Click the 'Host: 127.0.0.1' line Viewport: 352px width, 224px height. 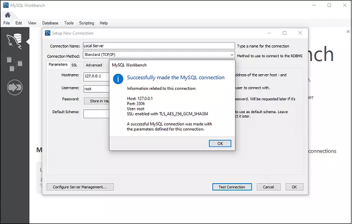[140, 99]
